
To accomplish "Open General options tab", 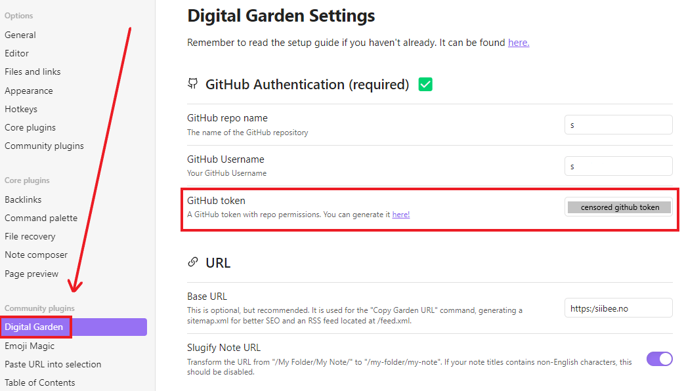I will tap(20, 35).
